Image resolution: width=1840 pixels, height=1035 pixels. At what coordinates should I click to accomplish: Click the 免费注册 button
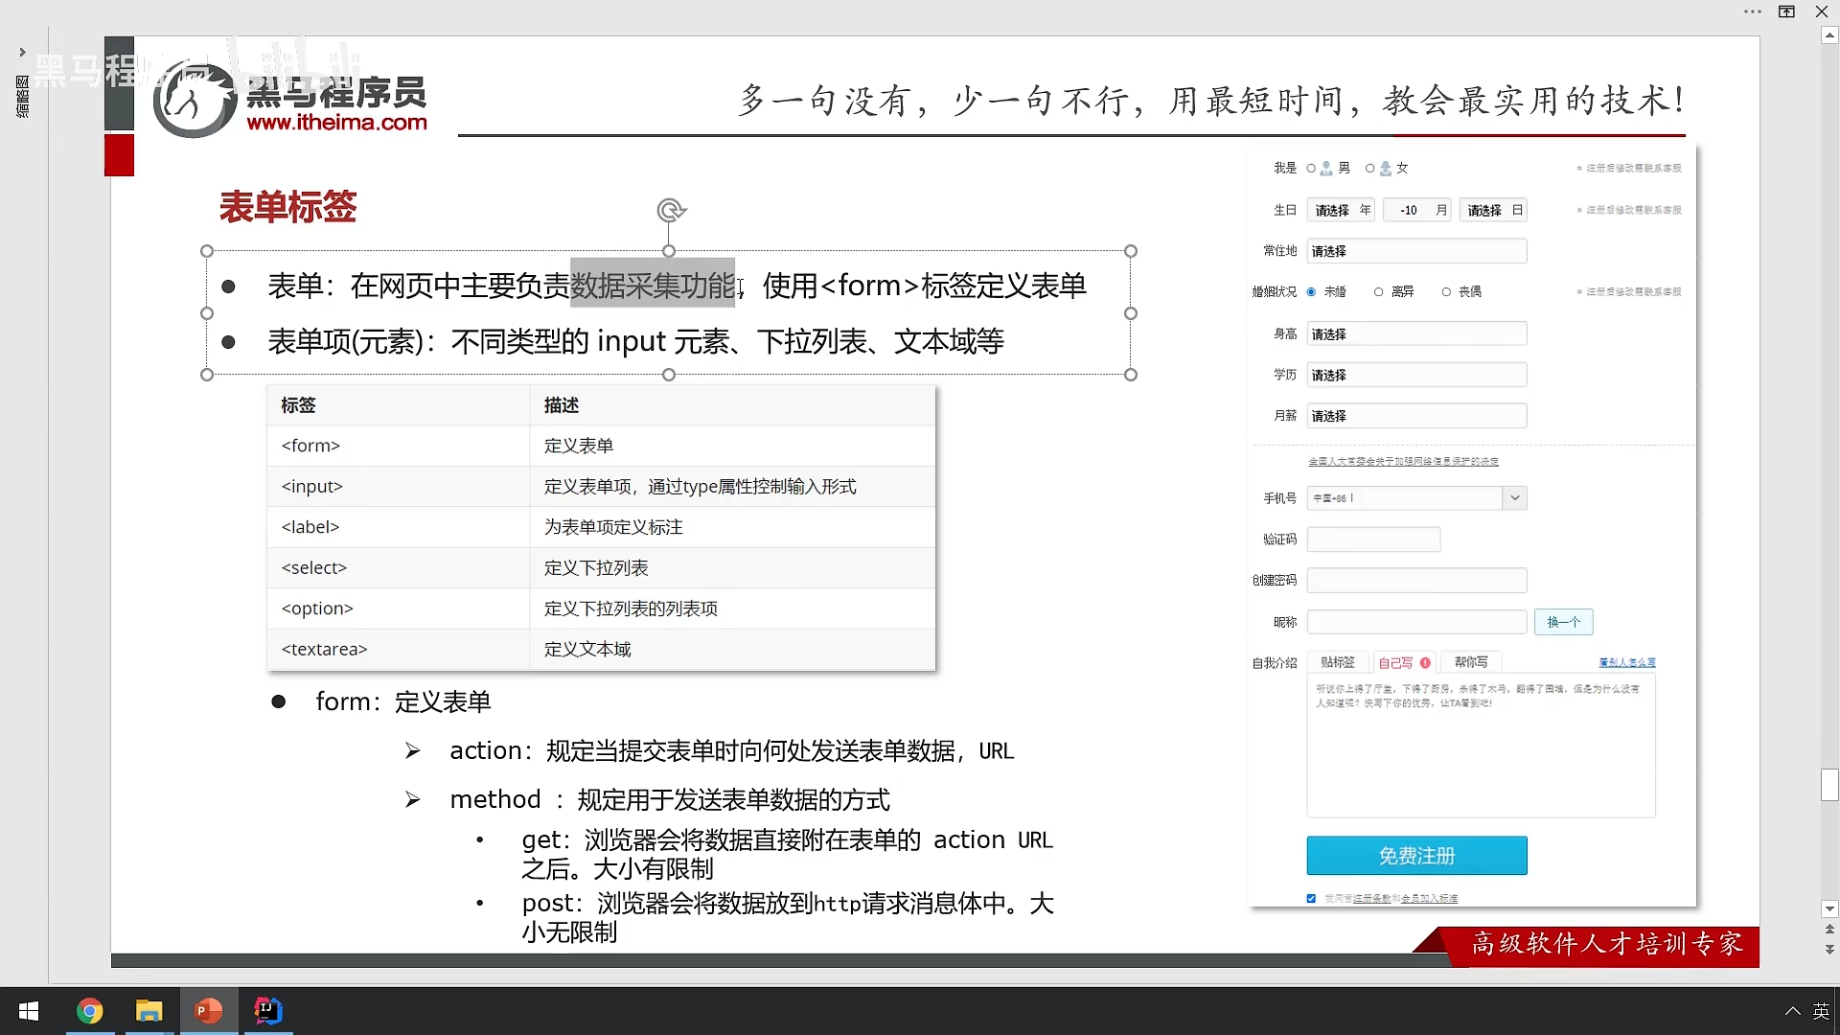coord(1416,856)
